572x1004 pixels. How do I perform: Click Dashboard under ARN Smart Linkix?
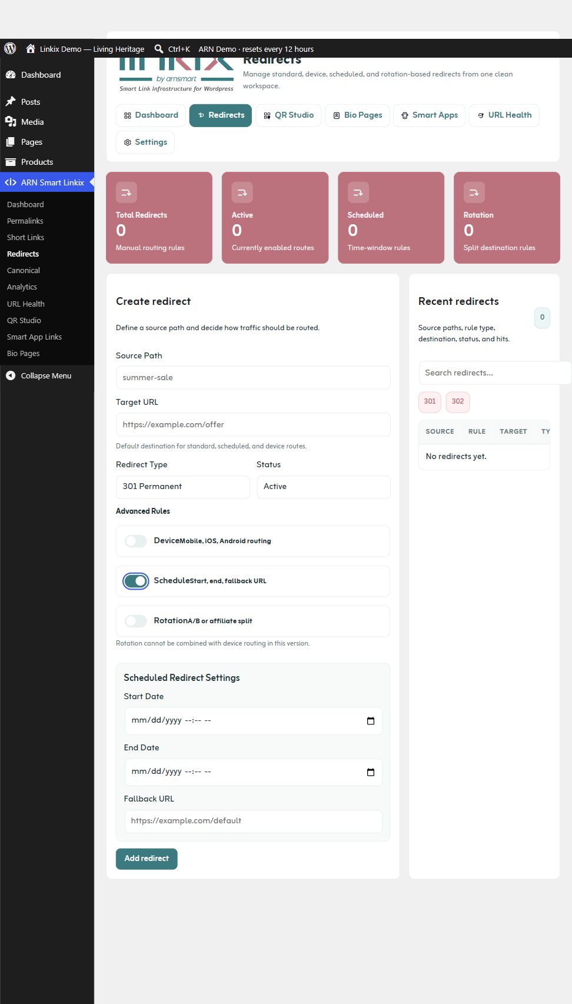coord(25,204)
